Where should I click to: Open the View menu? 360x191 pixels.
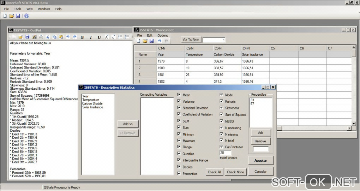(x=29, y=9)
